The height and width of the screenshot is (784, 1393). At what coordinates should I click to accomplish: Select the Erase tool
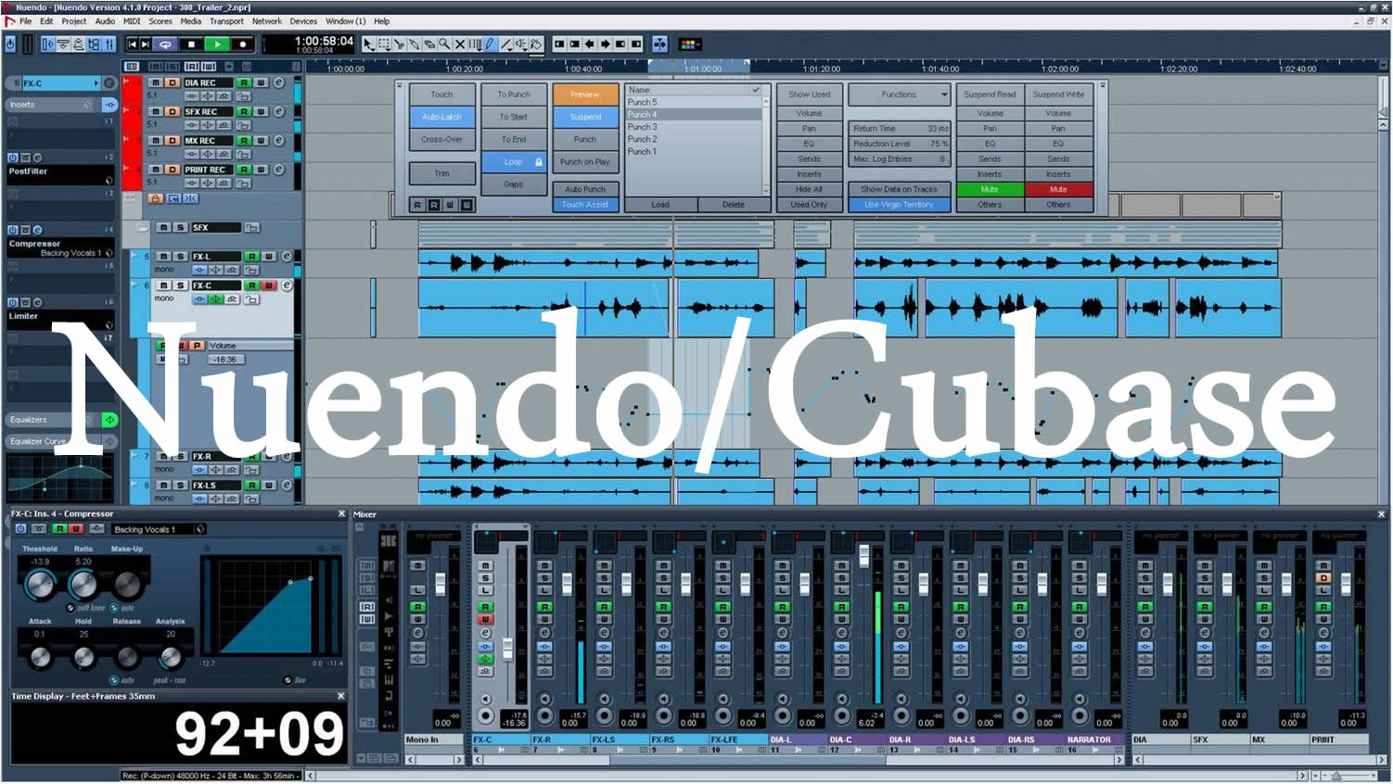(x=428, y=44)
